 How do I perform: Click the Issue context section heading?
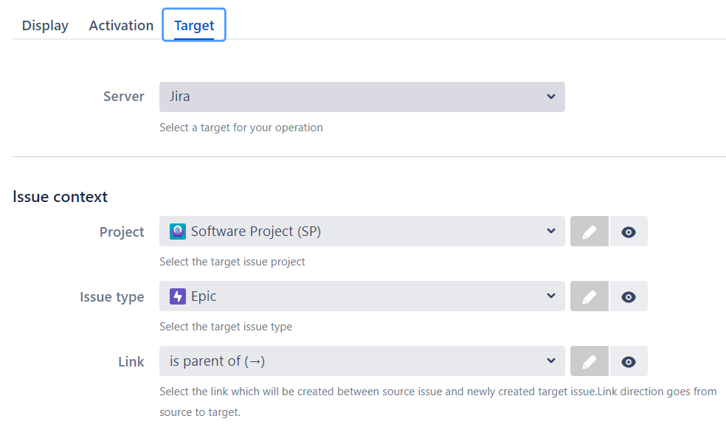tap(60, 197)
